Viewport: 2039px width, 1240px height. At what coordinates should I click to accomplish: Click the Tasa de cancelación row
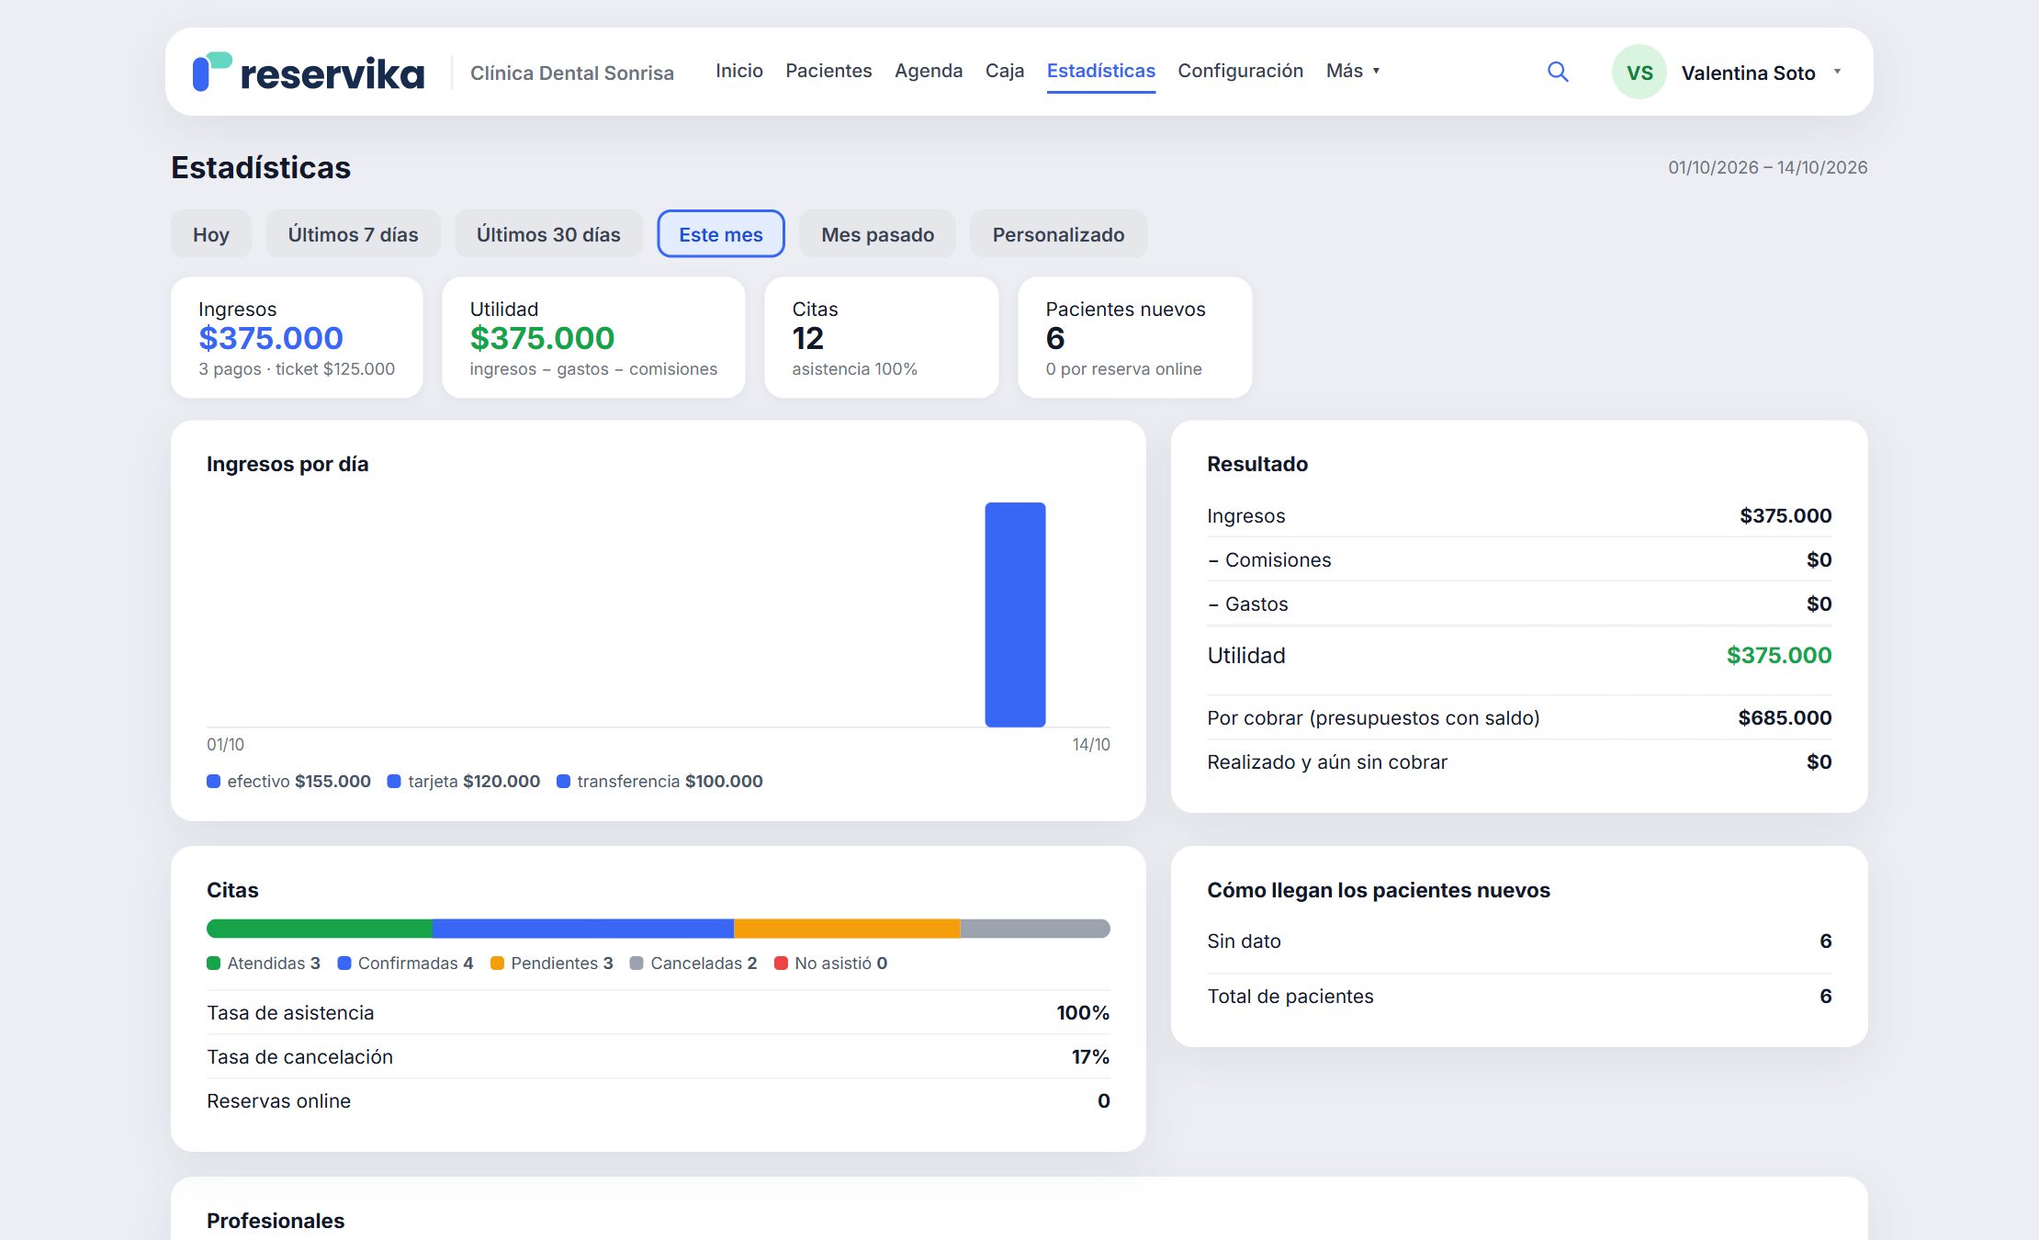658,1056
